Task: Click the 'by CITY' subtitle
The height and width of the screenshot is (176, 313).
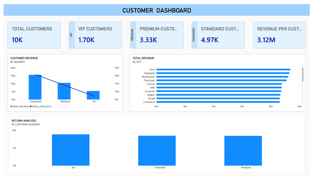Action: tap(137, 62)
